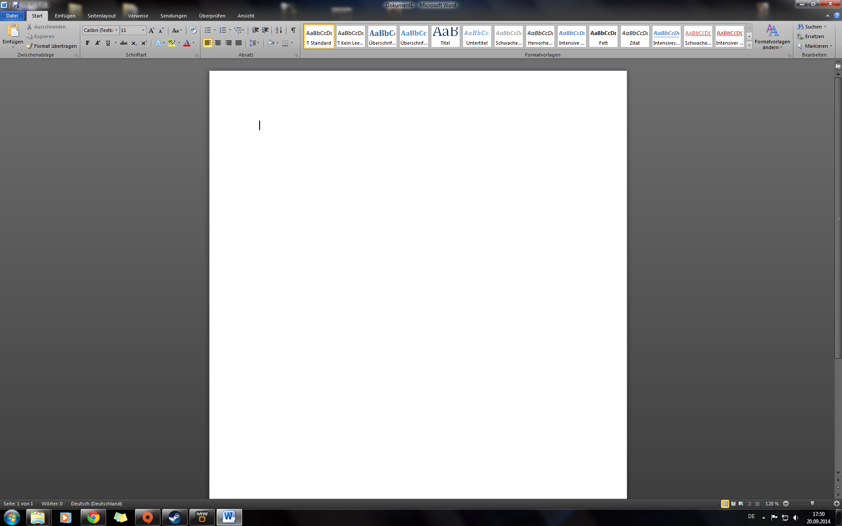Click the Format übertragen paintbrush icon
Viewport: 842px width, 526px height.
[29, 46]
